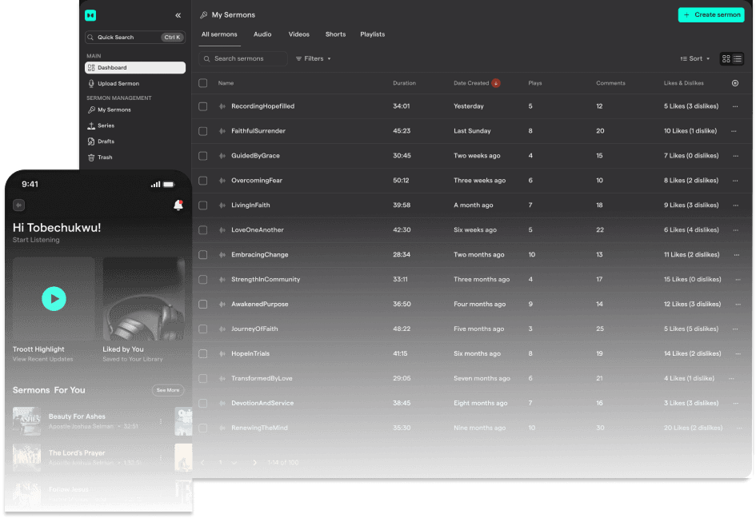Select the RenewingTheMind row checkbox
This screenshot has height=518, width=756.
click(203, 428)
